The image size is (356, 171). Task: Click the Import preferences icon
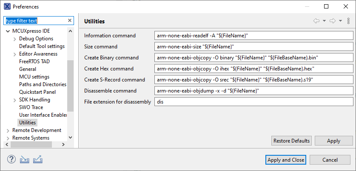(x=25, y=160)
